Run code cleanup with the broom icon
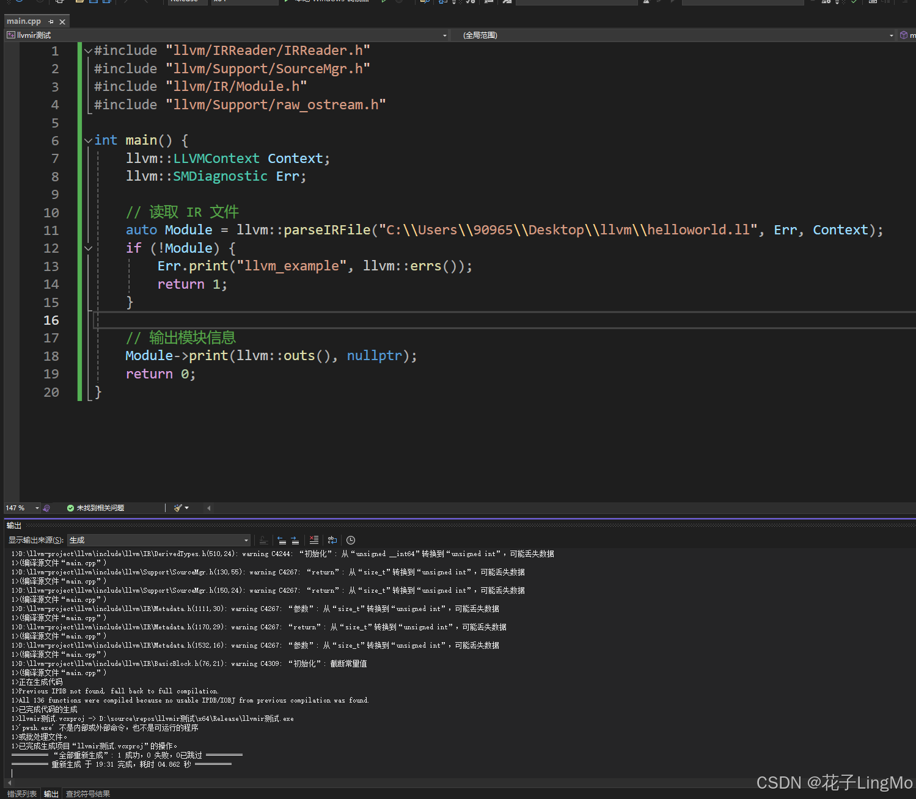The height and width of the screenshot is (799, 916). (178, 508)
